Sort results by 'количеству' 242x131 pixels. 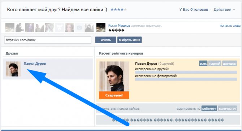coord(227,109)
